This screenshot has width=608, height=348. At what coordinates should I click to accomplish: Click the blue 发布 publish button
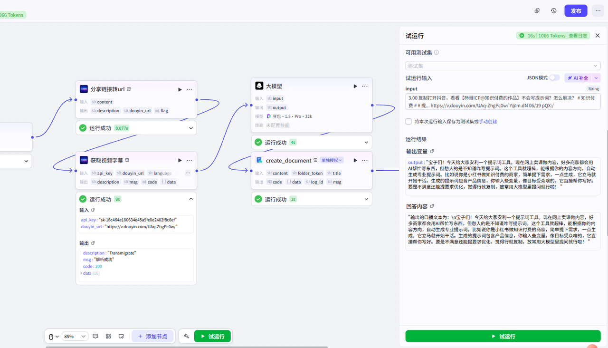576,10
